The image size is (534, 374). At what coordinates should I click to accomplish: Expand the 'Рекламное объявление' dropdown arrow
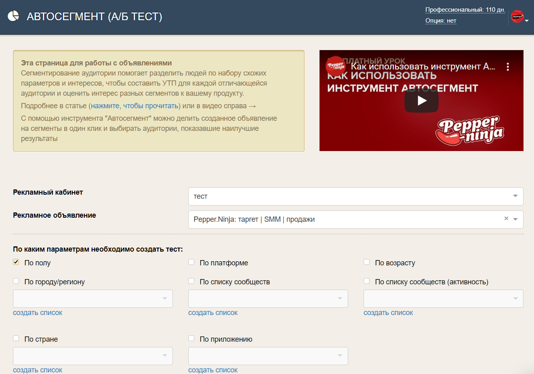point(515,219)
